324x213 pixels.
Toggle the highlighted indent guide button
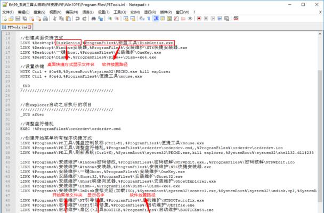[x=156, y=19]
